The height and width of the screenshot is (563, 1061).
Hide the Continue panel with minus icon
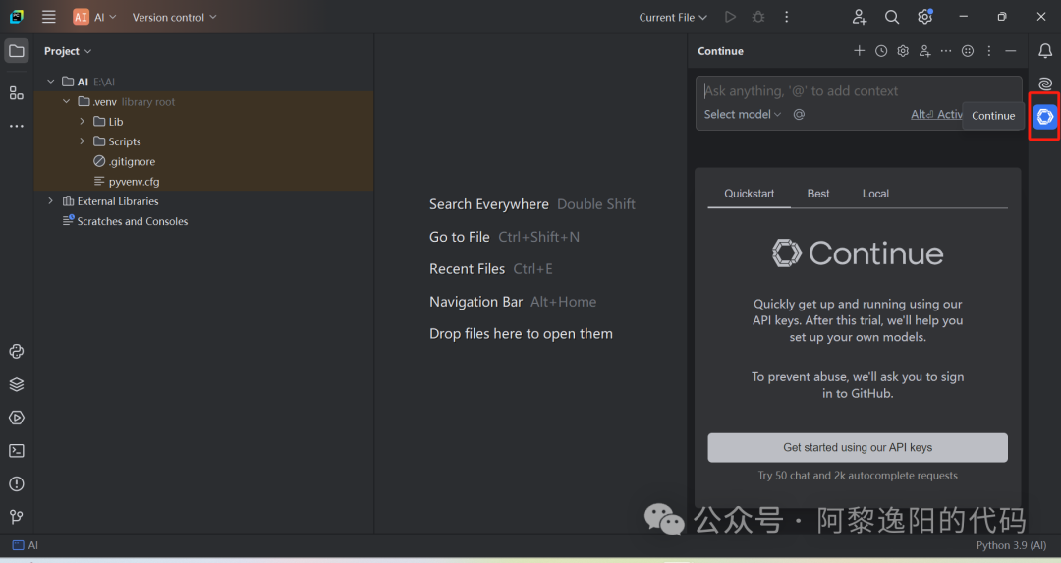click(x=1011, y=51)
